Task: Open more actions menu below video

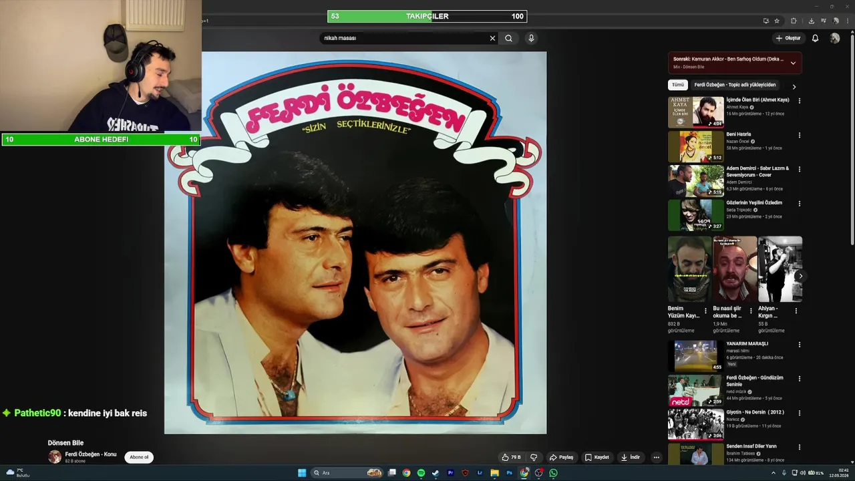Action: (x=657, y=457)
